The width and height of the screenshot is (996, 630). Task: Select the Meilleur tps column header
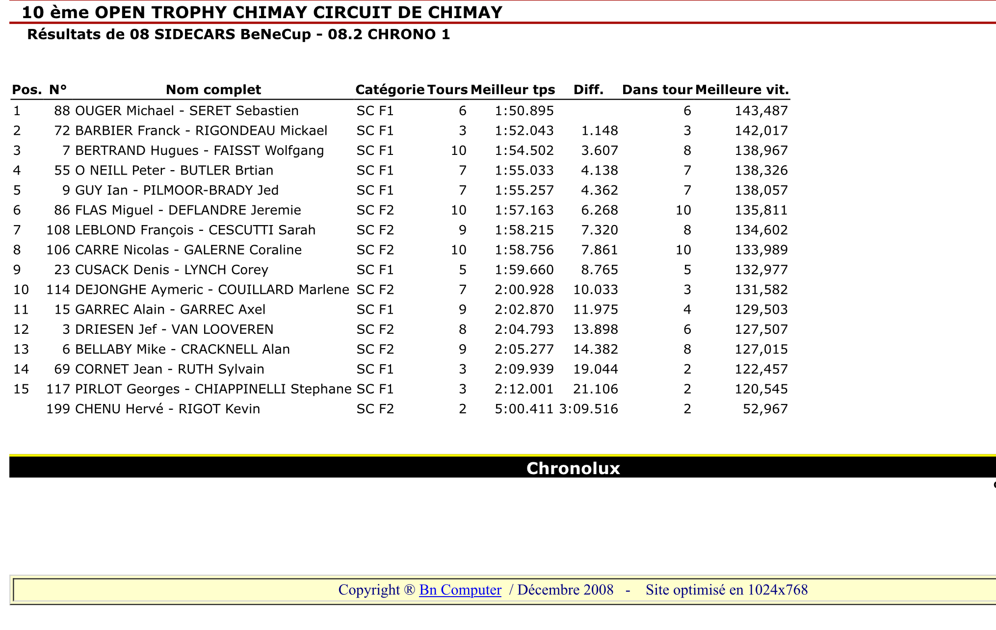coord(513,90)
